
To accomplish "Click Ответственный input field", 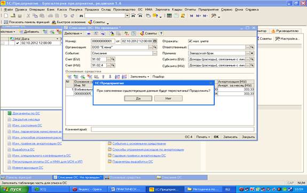I will [217, 47].
